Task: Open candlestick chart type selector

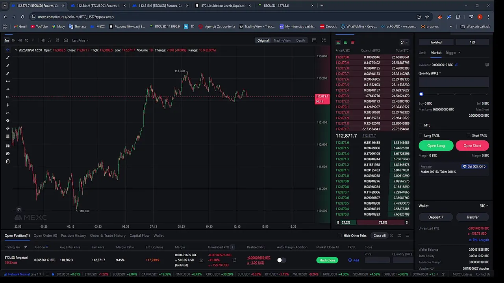Action: click(43, 40)
